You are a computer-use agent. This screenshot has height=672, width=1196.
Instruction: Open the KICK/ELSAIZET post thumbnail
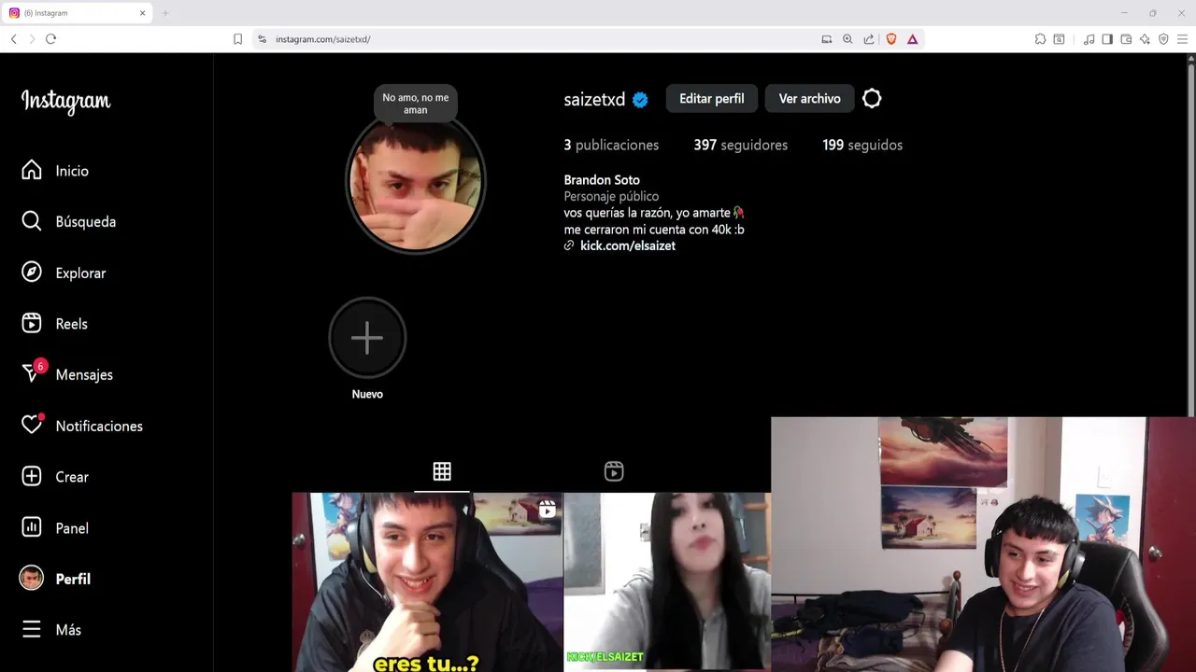pos(667,582)
